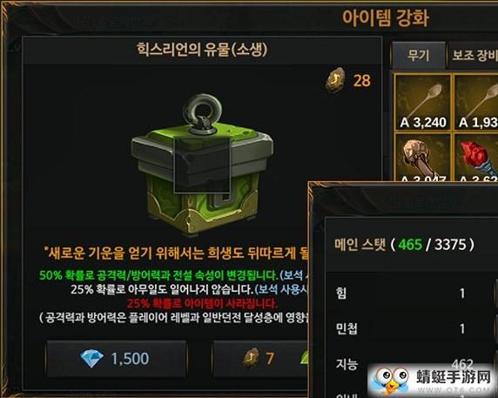Select the 힘 stat row
The image size is (498, 398).
413,293
